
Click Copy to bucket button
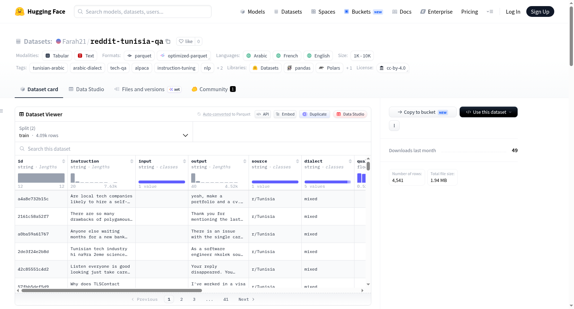coord(423,112)
